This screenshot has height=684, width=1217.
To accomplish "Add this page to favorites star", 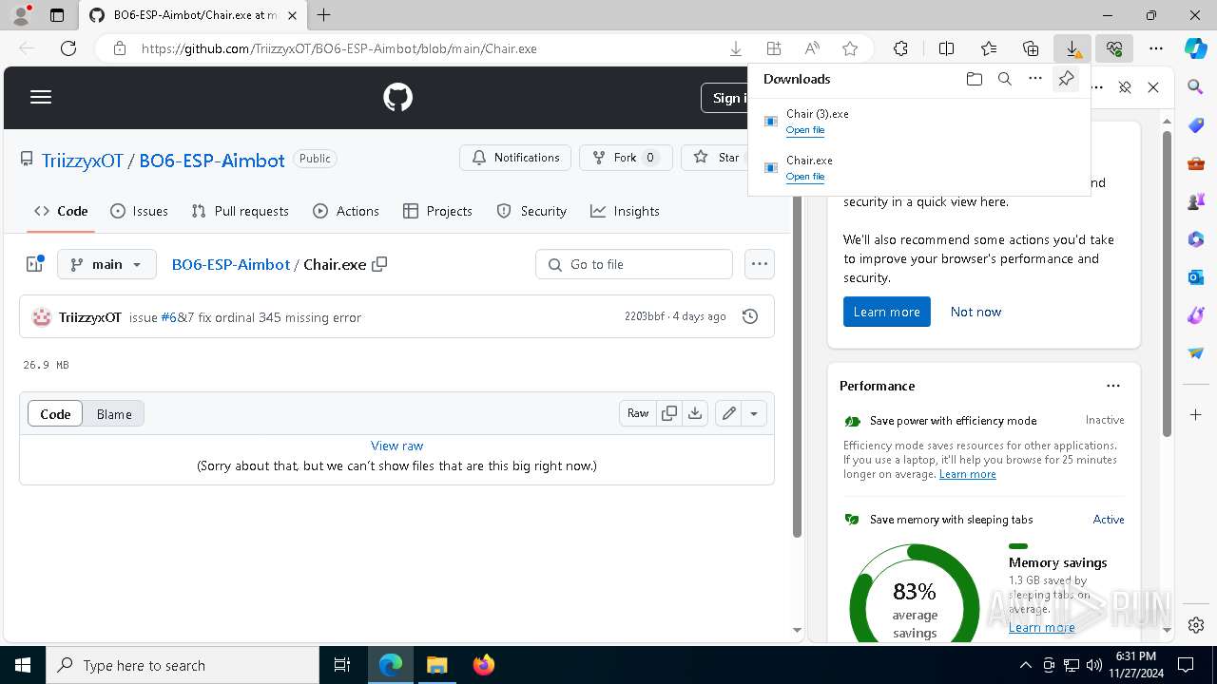I will [850, 48].
